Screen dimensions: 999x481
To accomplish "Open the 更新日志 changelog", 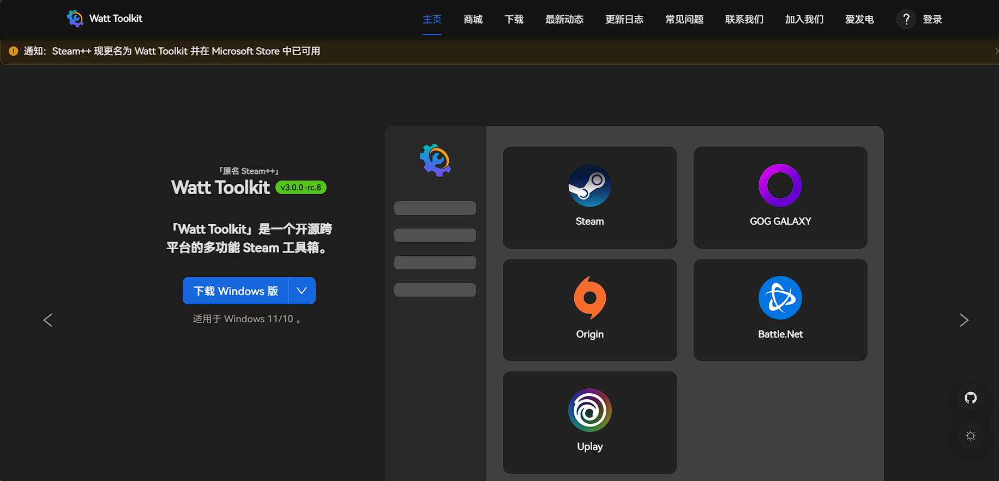I will point(624,20).
